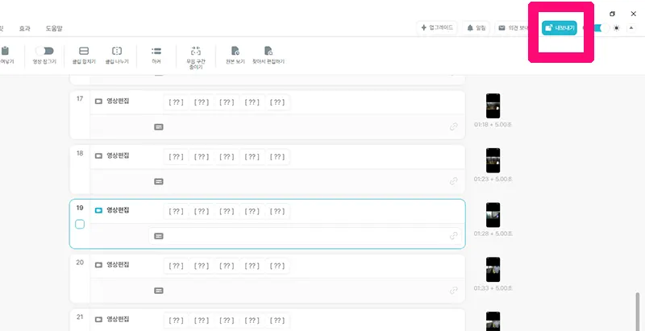
Task: Click the subtitle text field of clip 19
Action: (x=305, y=236)
